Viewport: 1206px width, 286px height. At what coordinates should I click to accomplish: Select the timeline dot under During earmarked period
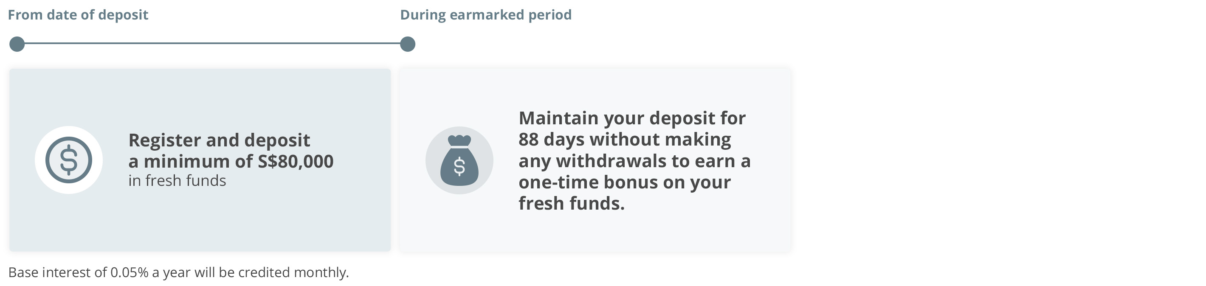407,44
